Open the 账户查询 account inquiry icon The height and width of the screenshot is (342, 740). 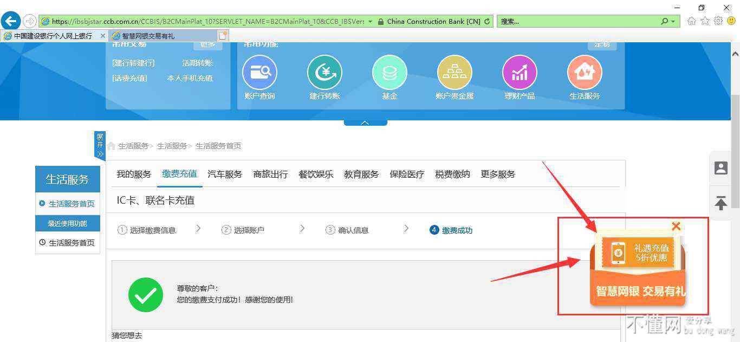(x=259, y=73)
